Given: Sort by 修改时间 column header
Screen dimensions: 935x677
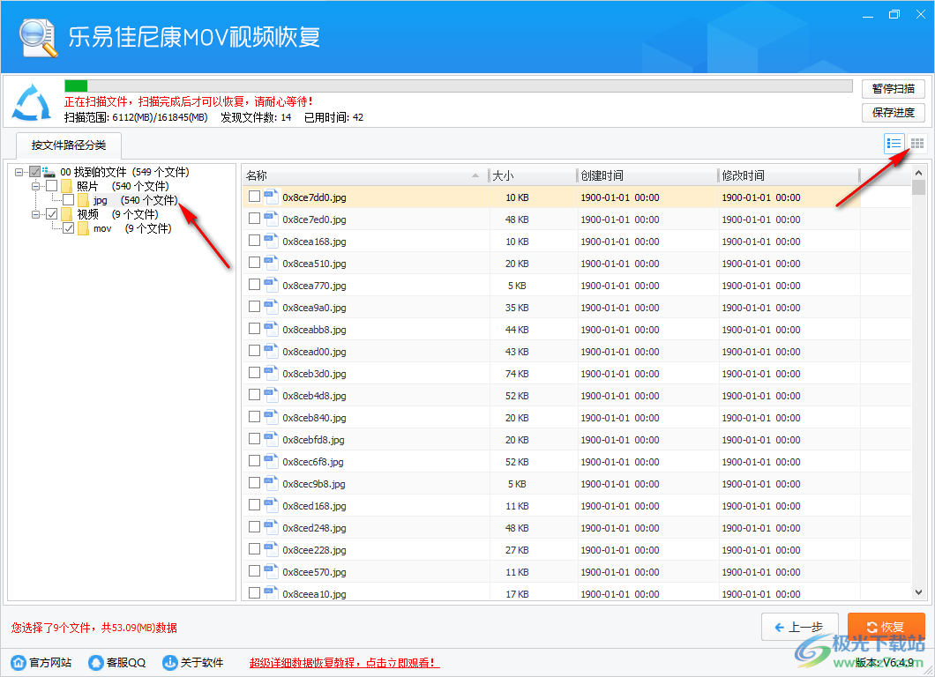Looking at the screenshot, I should tap(789, 175).
